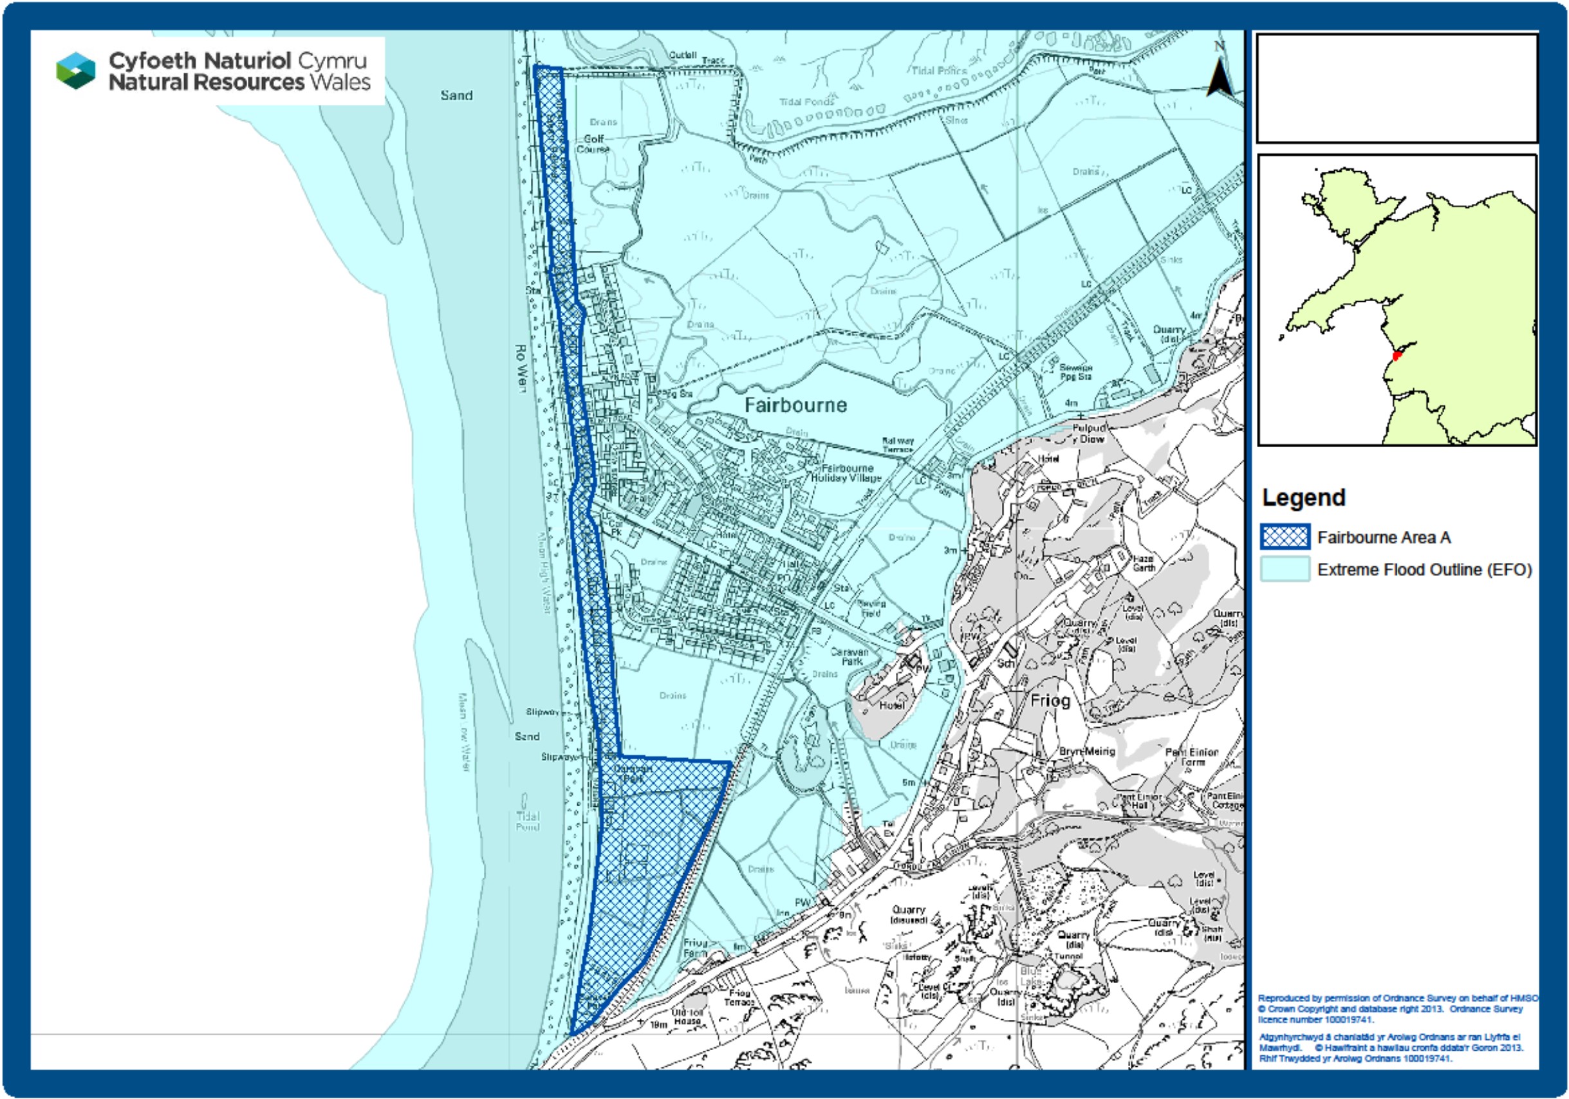Click the Tidal Pond label offshore

coord(527,821)
